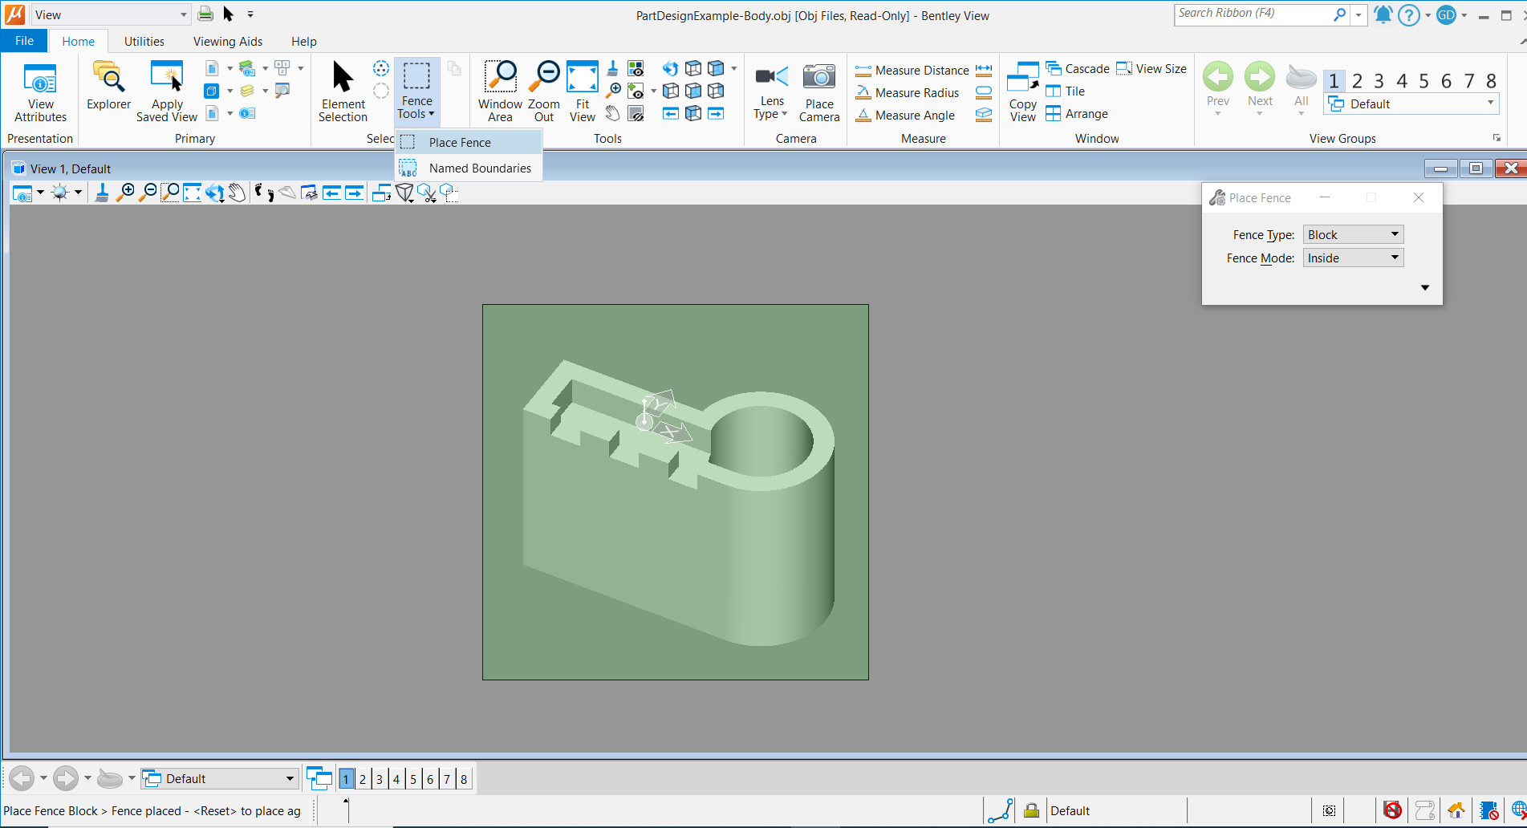The width and height of the screenshot is (1527, 828).
Task: Select the Window Area tool
Action: (500, 90)
